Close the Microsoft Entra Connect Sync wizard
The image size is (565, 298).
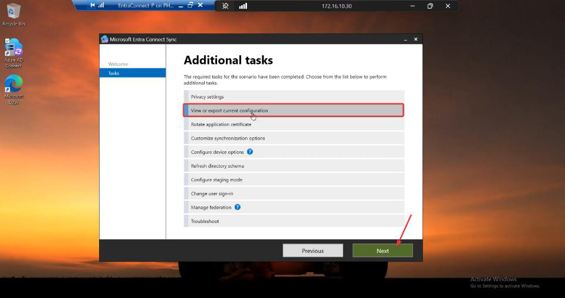[x=415, y=39]
